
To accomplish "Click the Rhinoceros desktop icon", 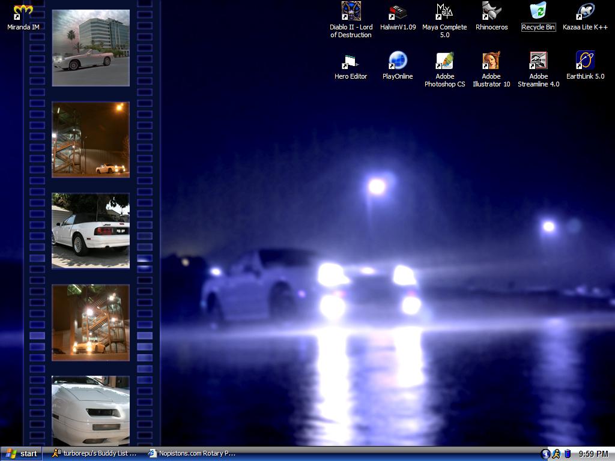I will point(491,11).
